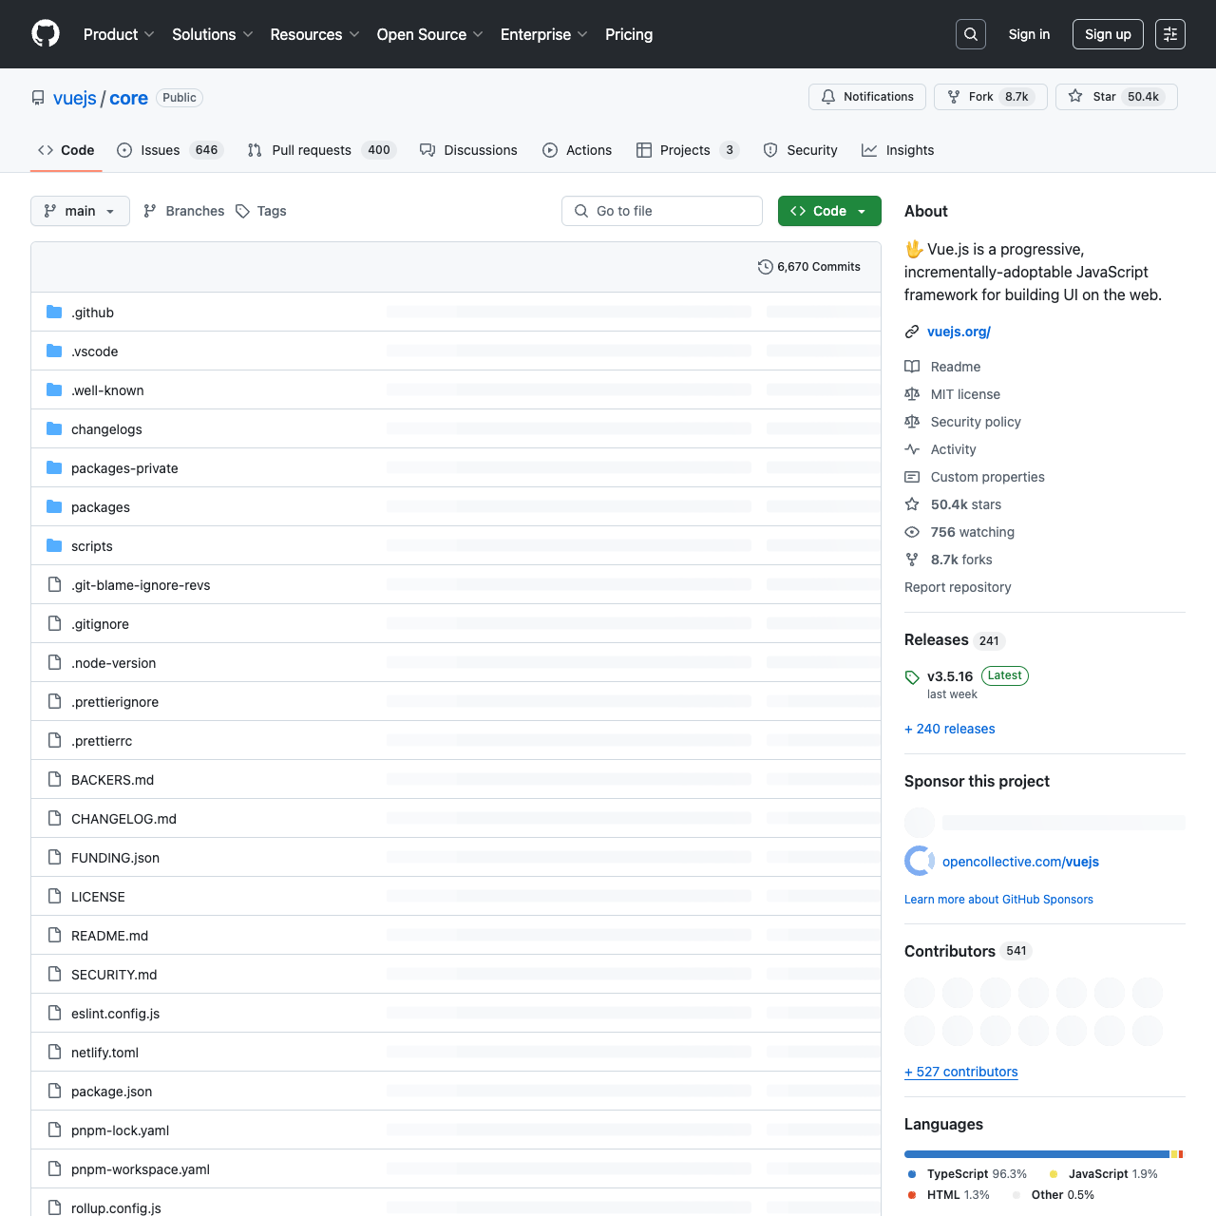The image size is (1216, 1216).
Task: Switch to the Projects tab
Action: [x=687, y=150]
